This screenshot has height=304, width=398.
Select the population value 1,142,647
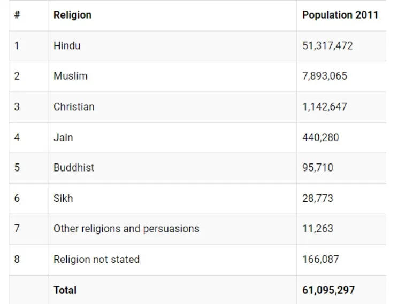click(x=325, y=106)
